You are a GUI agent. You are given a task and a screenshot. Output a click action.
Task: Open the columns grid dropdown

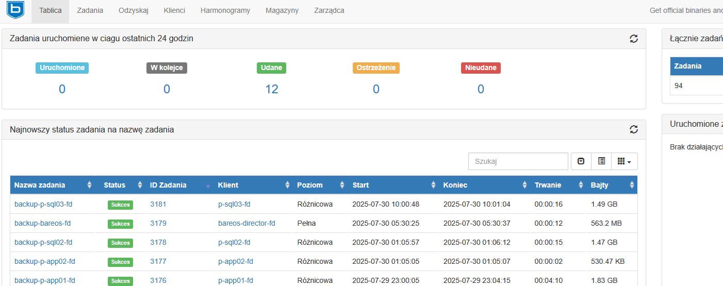tap(625, 161)
